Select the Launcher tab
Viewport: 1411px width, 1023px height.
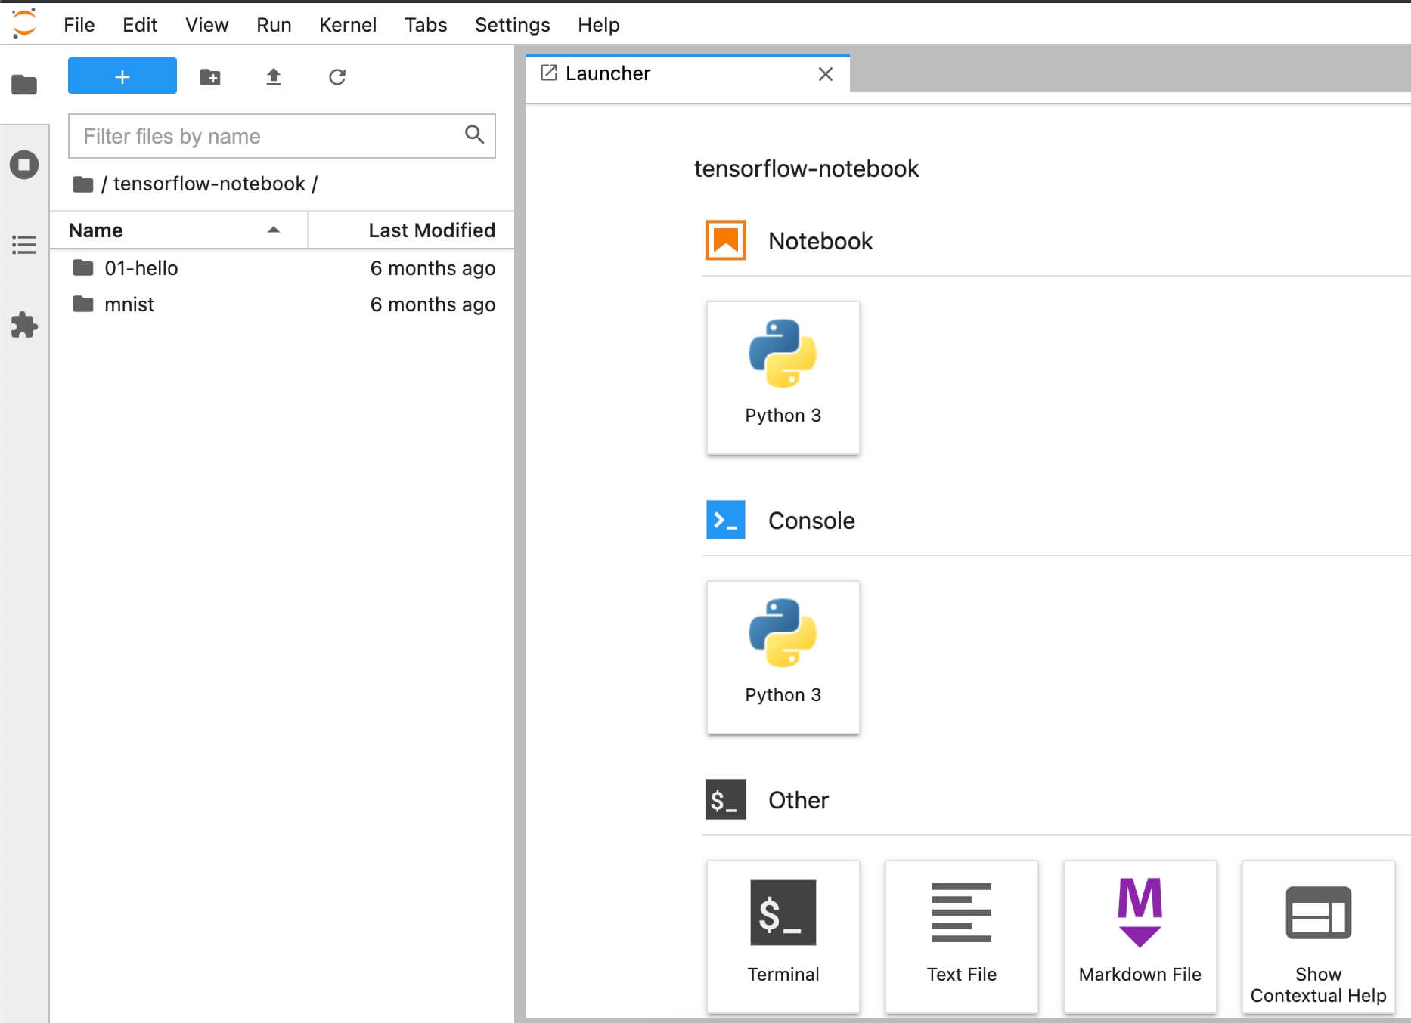click(x=688, y=73)
